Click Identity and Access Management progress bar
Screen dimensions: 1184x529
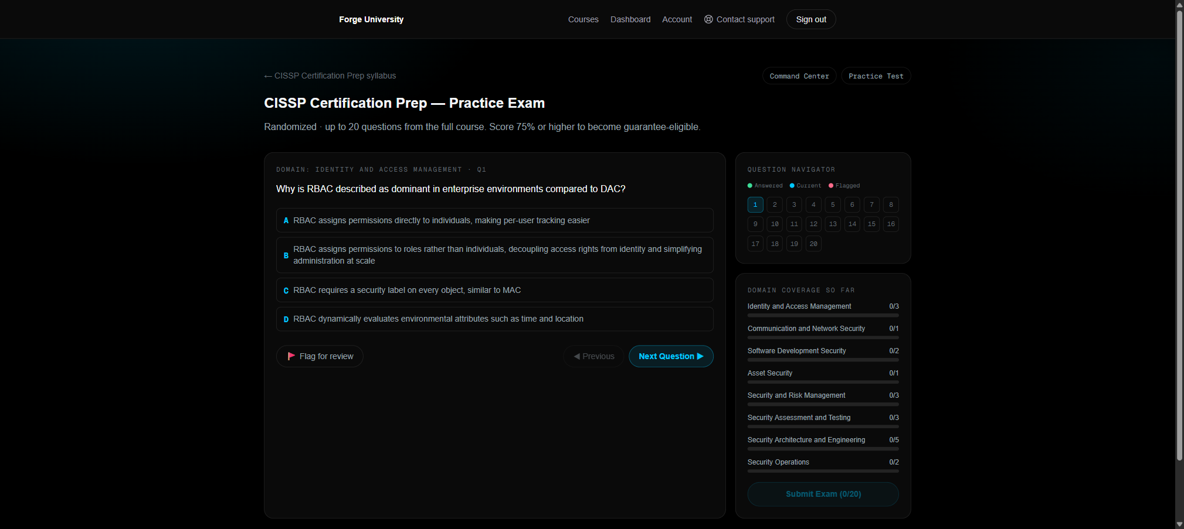point(823,315)
